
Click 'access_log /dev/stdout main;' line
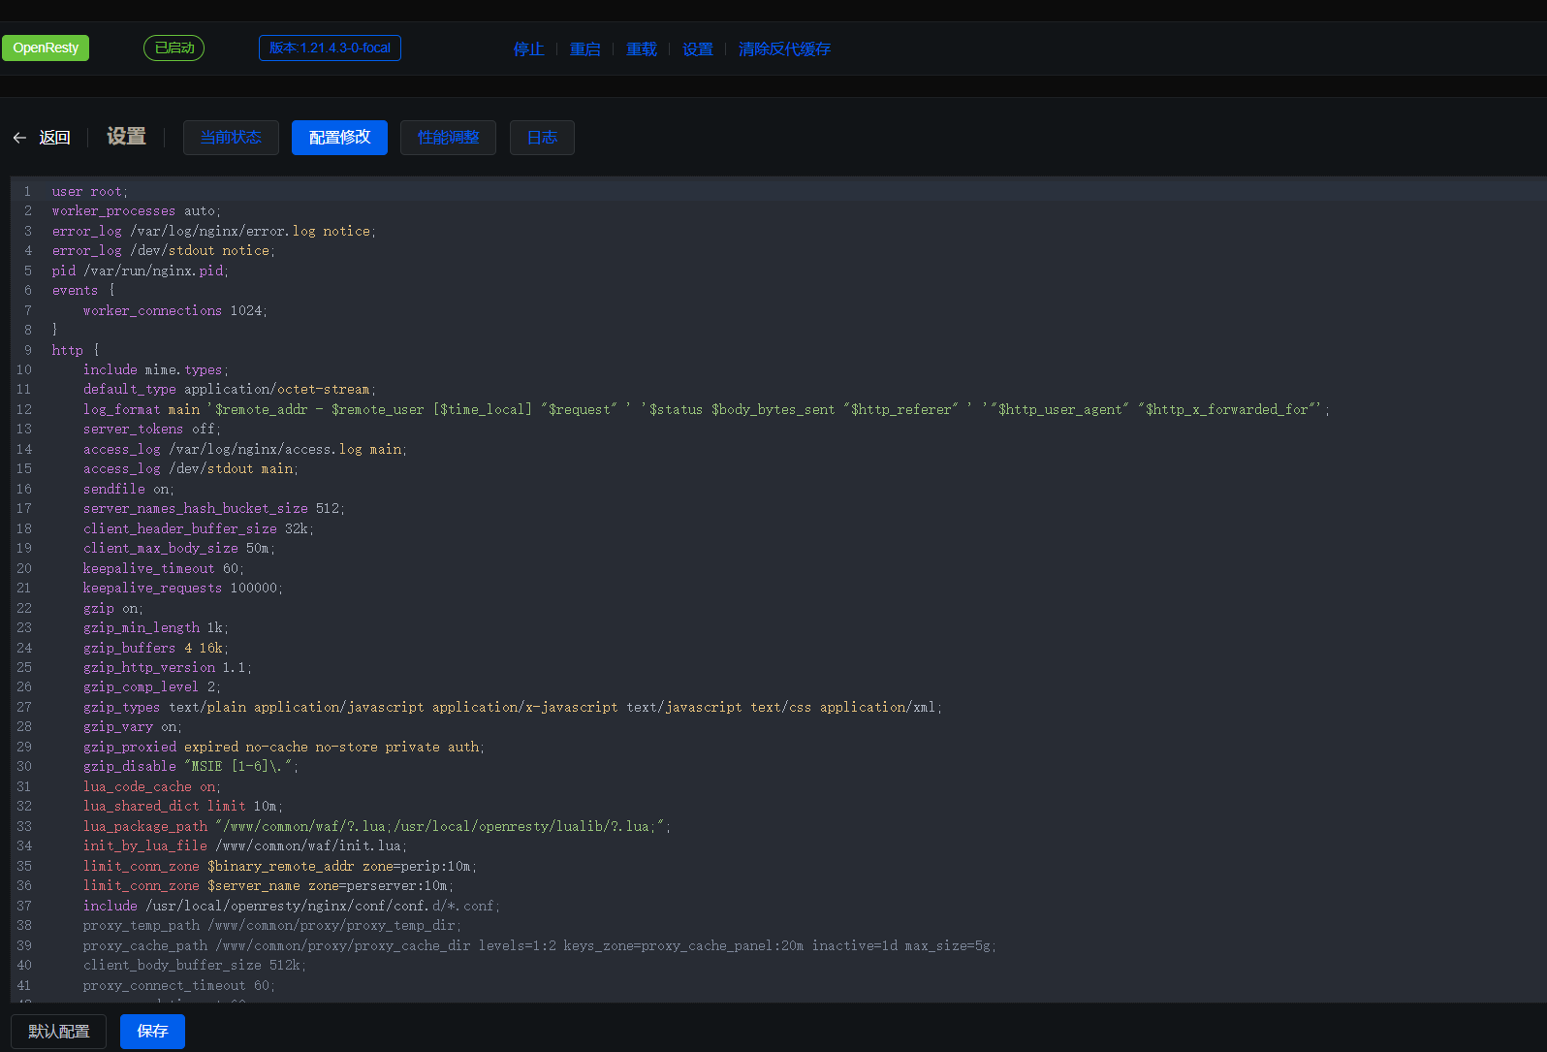191,468
